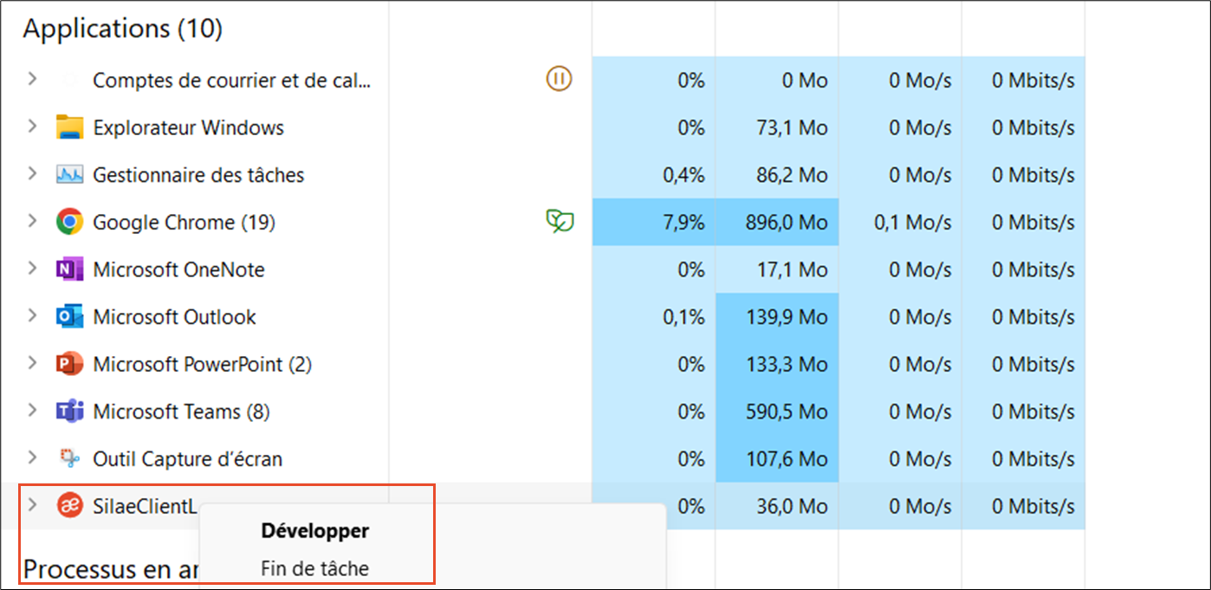Click the Microsoft PowerPoint icon

[69, 364]
